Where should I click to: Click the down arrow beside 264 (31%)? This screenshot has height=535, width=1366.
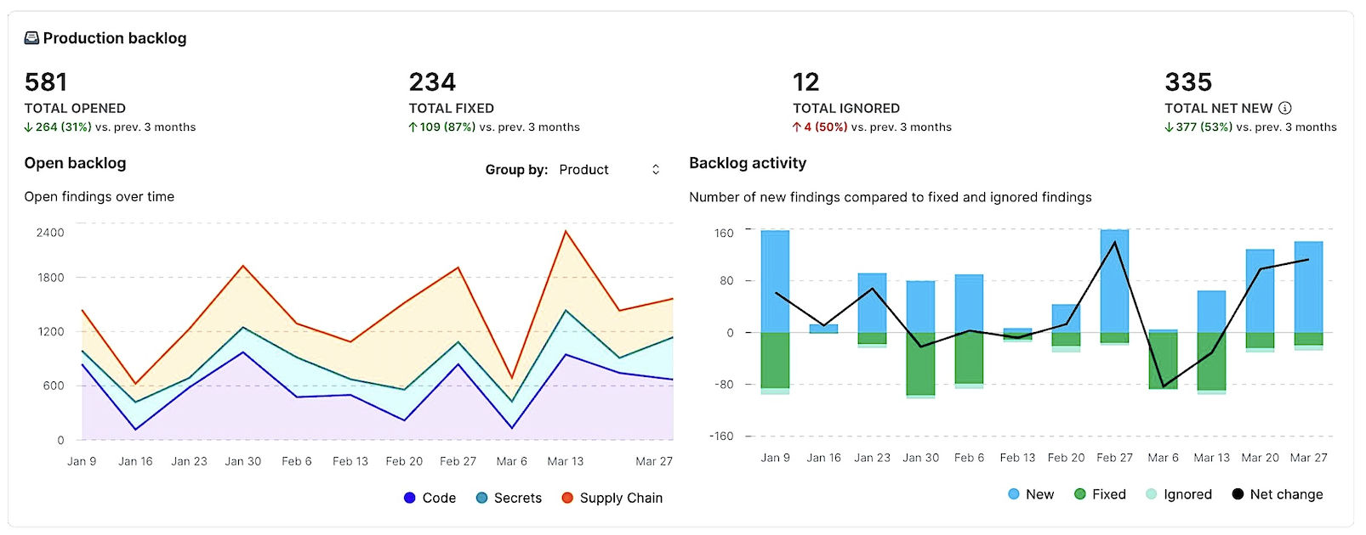click(x=28, y=127)
